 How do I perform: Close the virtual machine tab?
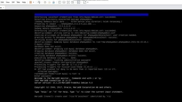click(3, 8)
